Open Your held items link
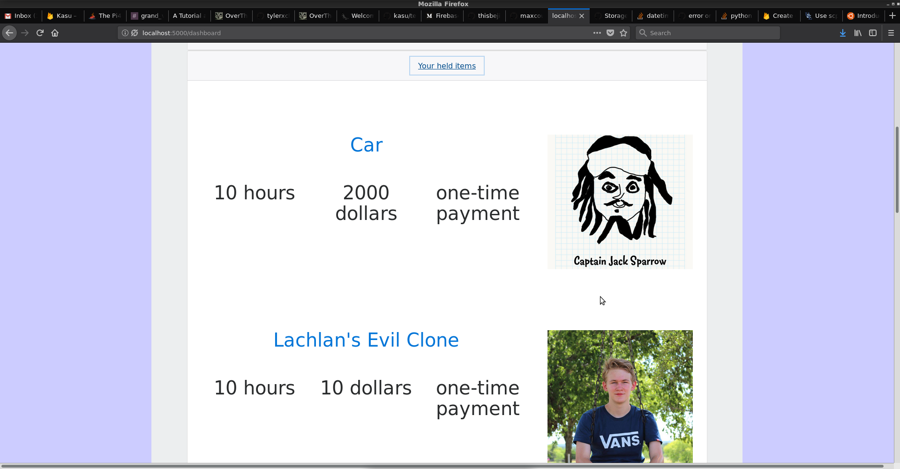Image resolution: width=900 pixels, height=469 pixels. pos(447,66)
